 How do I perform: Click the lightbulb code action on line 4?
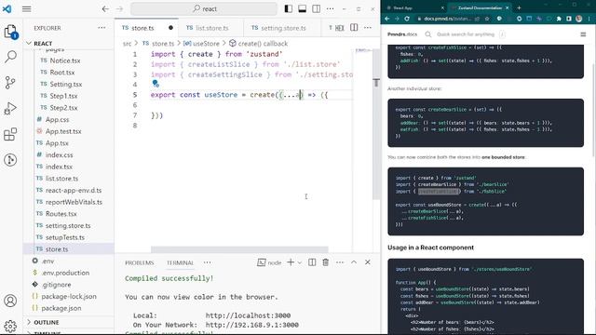(x=156, y=84)
